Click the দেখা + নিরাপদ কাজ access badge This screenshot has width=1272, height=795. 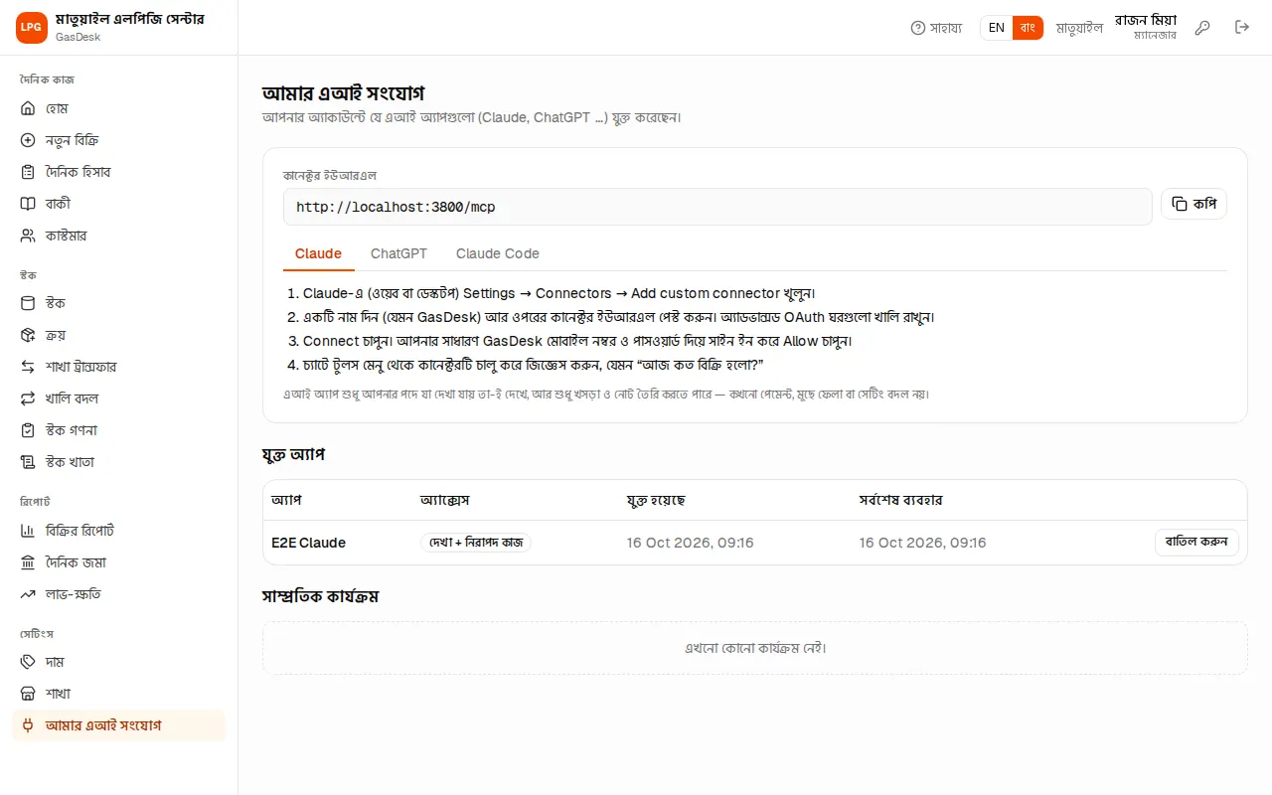476,543
